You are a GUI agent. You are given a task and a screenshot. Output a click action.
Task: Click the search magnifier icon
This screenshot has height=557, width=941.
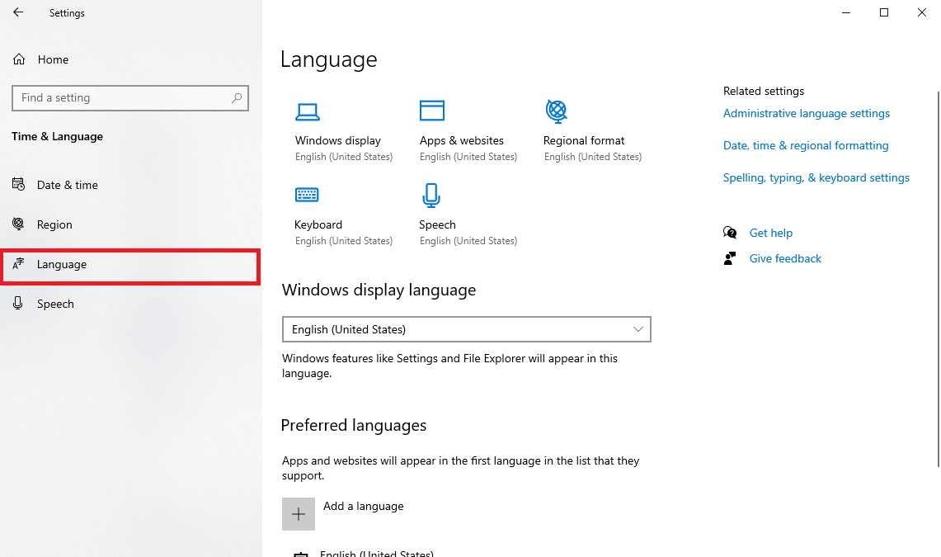coord(237,98)
